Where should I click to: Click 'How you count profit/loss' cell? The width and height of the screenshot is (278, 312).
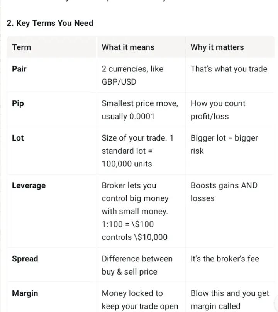(218, 110)
